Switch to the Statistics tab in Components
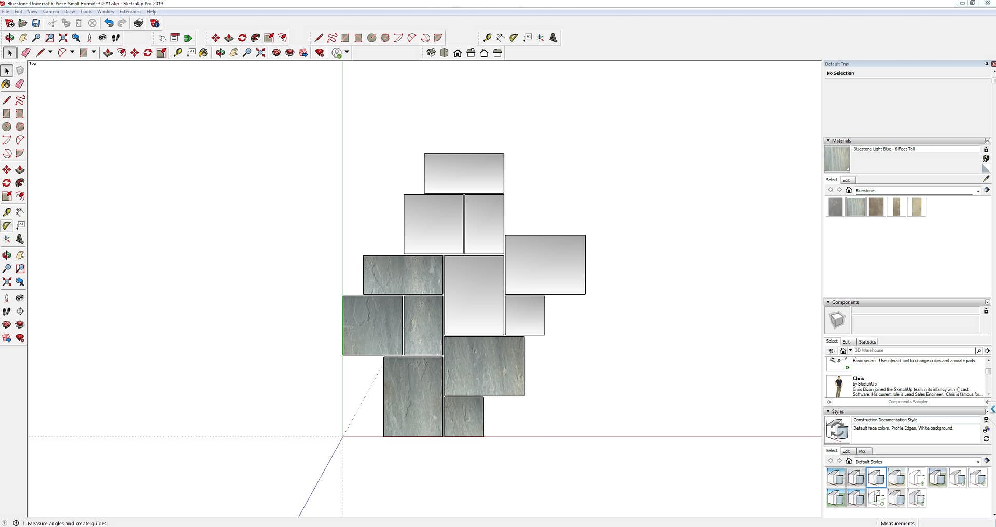Screen dimensions: 996x527 coord(867,341)
